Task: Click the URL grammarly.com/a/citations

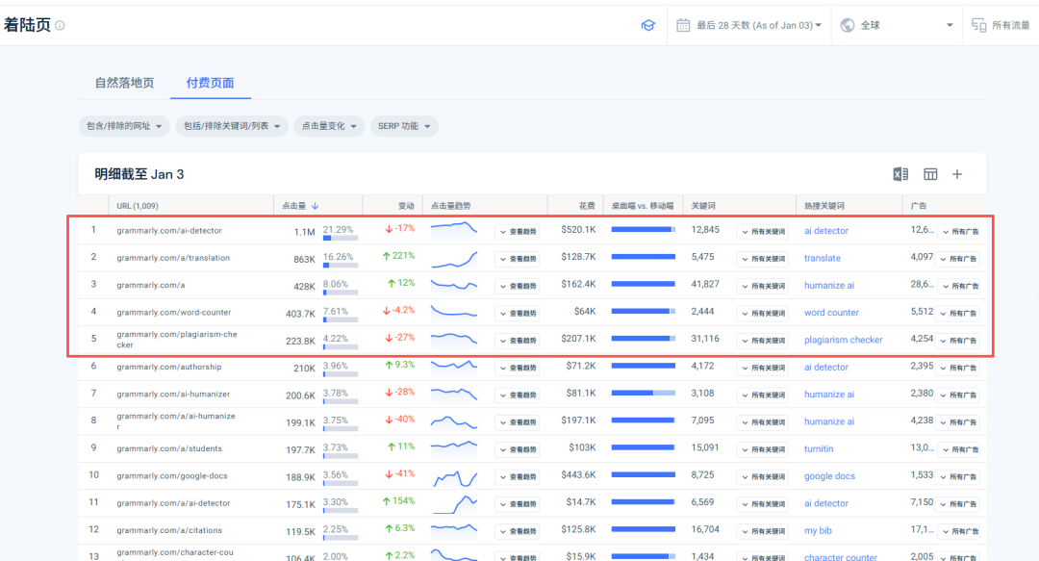Action: (169, 530)
